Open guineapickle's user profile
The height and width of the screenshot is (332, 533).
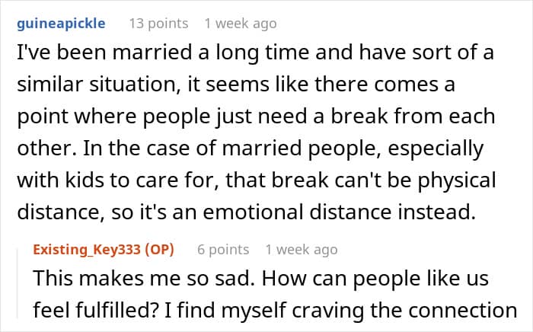click(x=61, y=24)
